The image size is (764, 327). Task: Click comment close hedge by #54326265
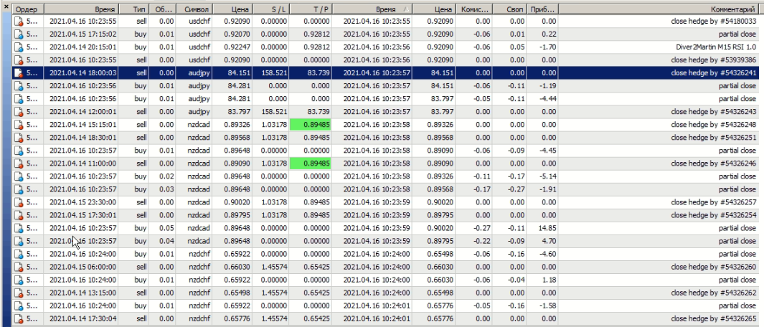tap(713, 318)
